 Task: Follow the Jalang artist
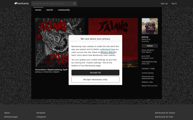[x=150, y=46]
